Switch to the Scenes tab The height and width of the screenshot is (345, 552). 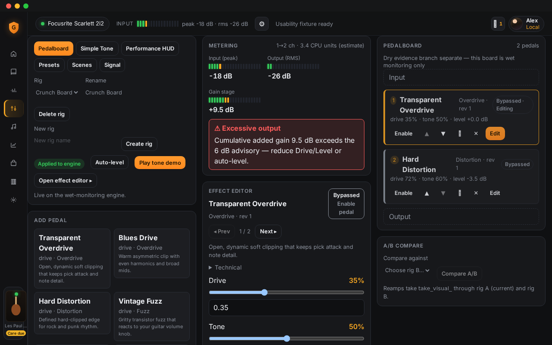(x=82, y=65)
